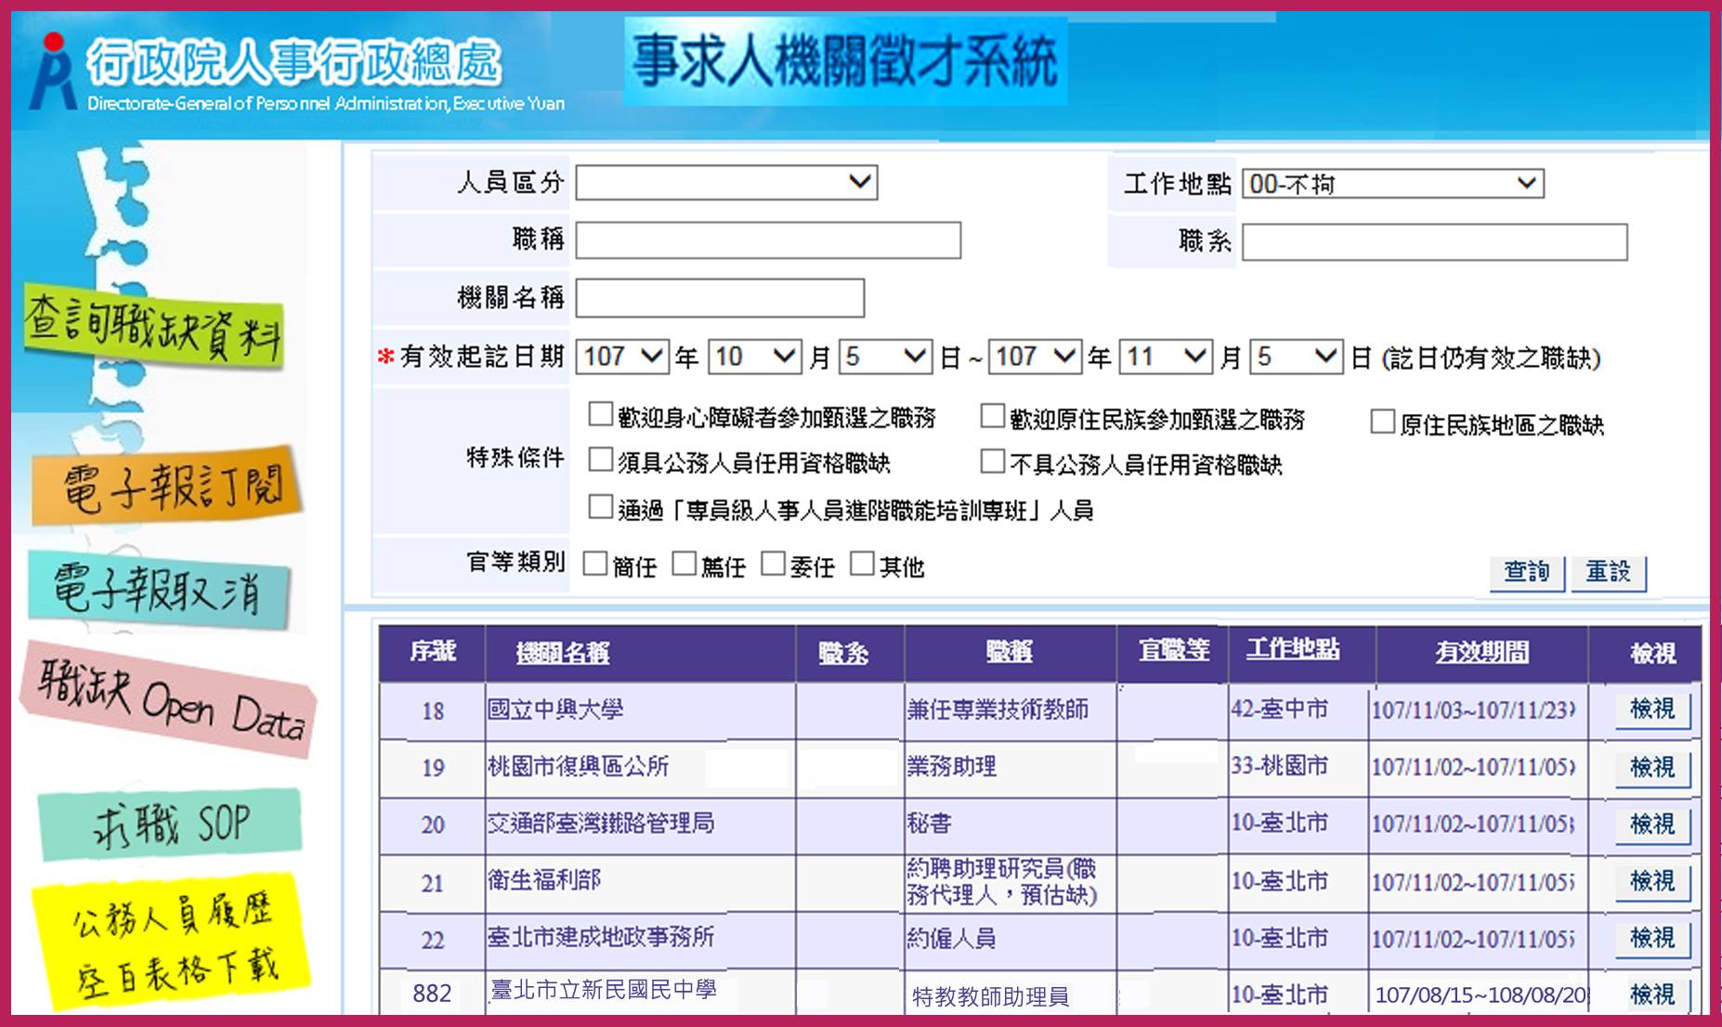The width and height of the screenshot is (1722, 1027).
Task: Check 原住民族地區之職缺 checkbox
Action: (x=1383, y=422)
